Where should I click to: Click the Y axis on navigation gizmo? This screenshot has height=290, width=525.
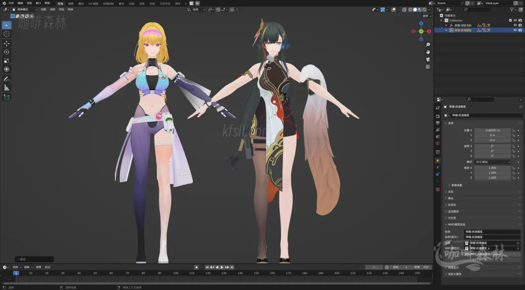(x=421, y=31)
